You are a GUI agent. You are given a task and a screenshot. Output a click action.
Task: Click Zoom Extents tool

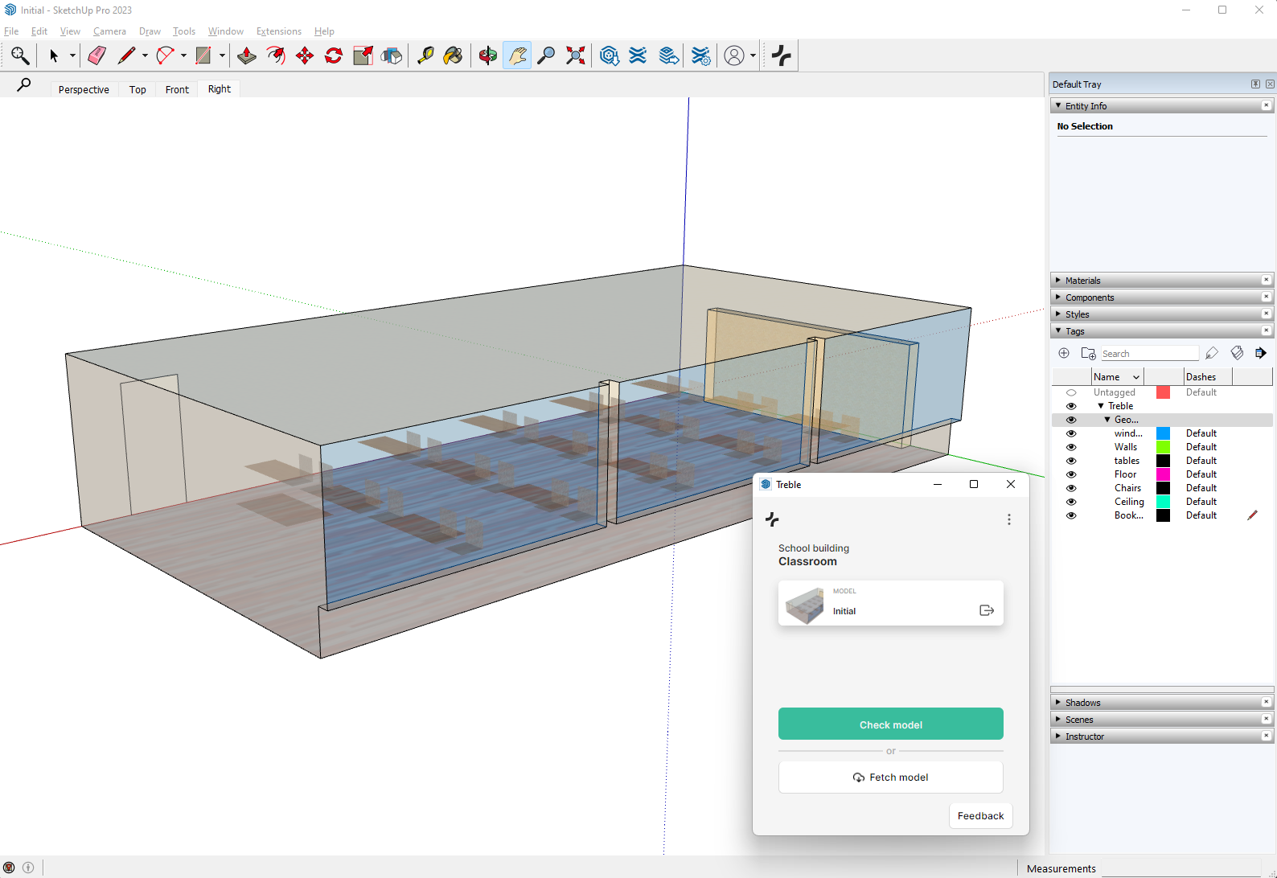tap(575, 55)
